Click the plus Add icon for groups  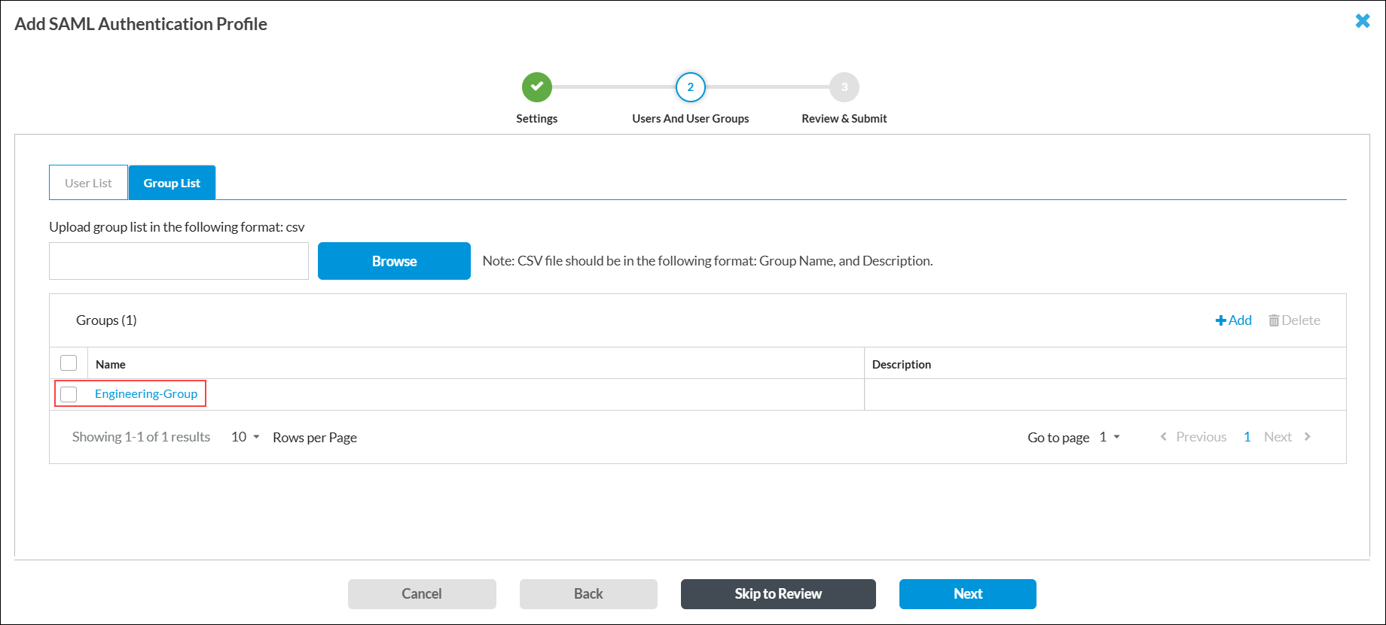[x=1221, y=320]
